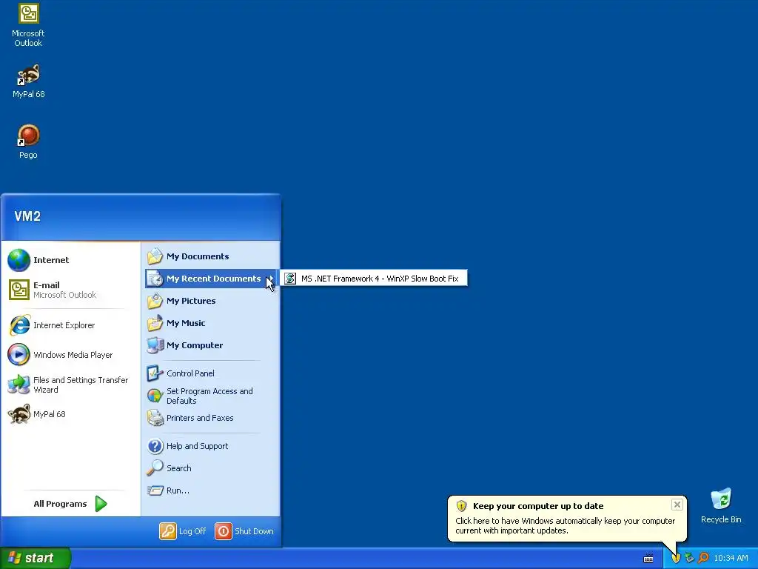This screenshot has height=569, width=758.
Task: Click the Run... text
Action: click(178, 490)
